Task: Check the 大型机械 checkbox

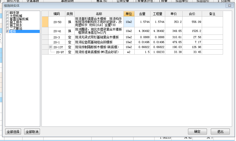Action: 7,16
